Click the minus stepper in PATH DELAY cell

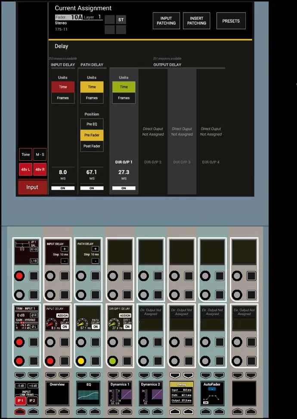click(x=95, y=261)
